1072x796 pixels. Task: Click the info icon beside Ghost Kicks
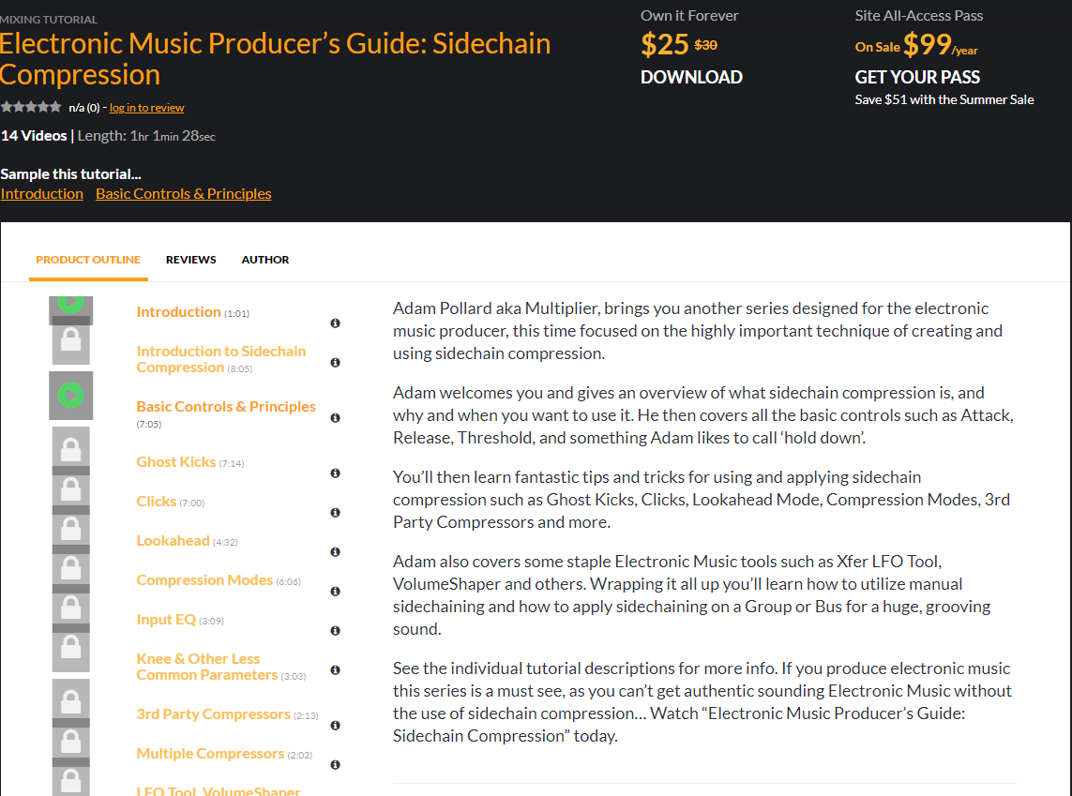coord(335,473)
